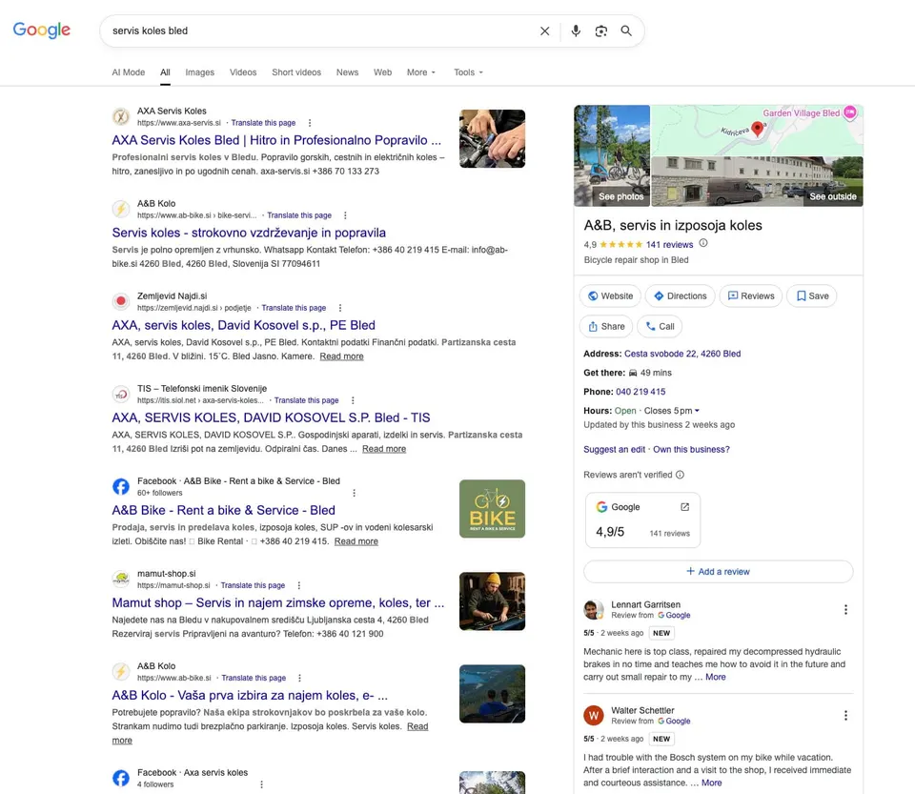Viewport: 915px width, 794px height.
Task: Open options for Lennart Garritsen review
Action: pos(845,610)
